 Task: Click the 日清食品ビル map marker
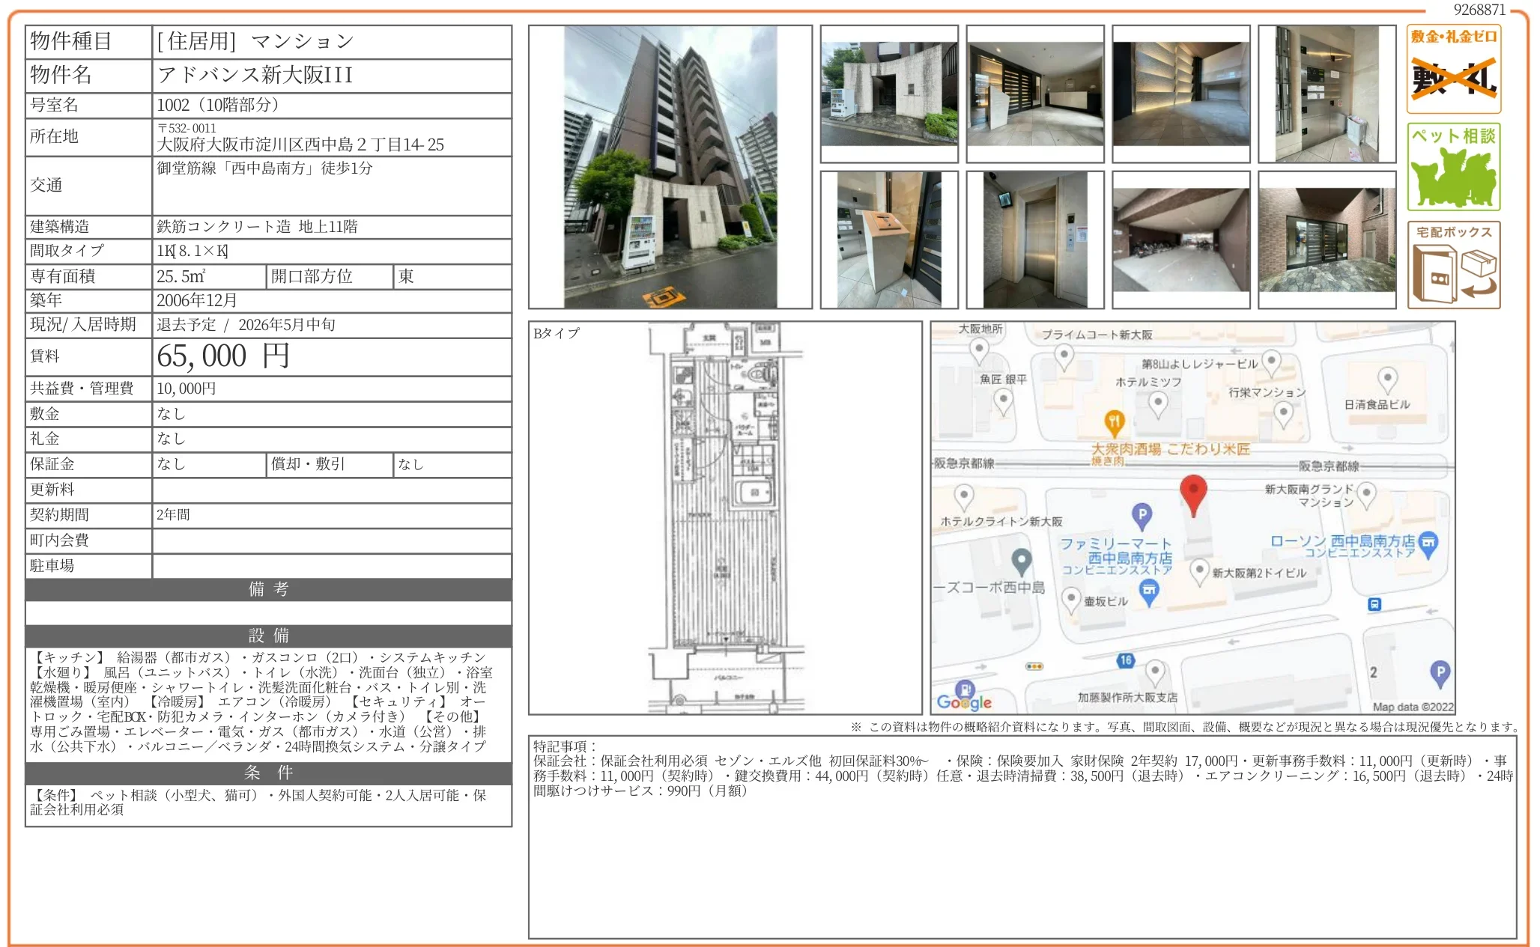(x=1386, y=380)
